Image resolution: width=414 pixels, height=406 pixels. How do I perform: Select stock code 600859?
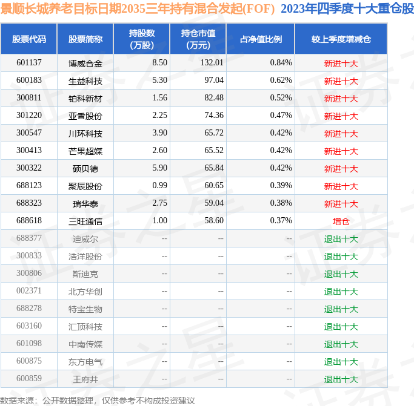[29, 378]
